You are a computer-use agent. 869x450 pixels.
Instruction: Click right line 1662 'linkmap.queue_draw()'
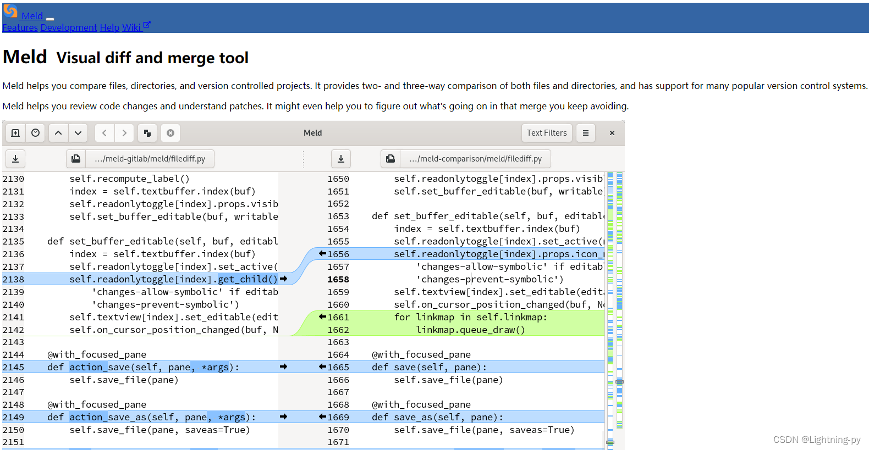click(x=470, y=330)
